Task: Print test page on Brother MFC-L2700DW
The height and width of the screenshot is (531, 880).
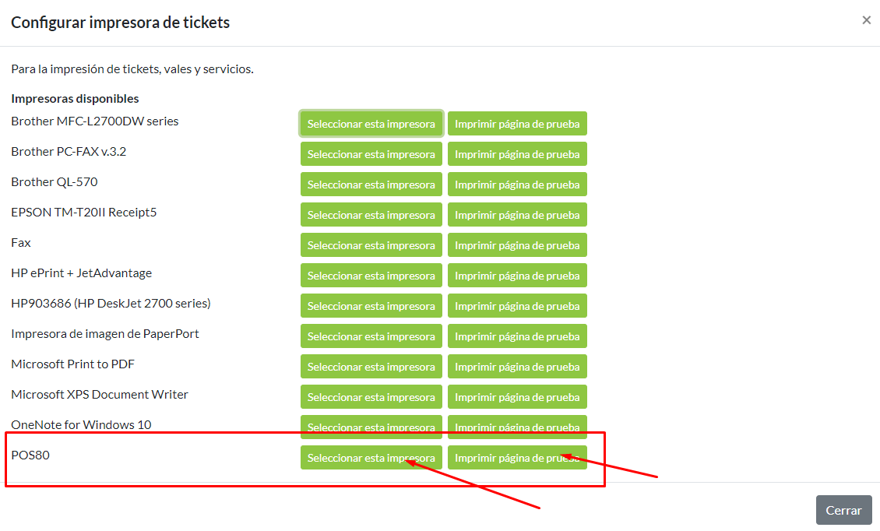Action: click(x=517, y=124)
